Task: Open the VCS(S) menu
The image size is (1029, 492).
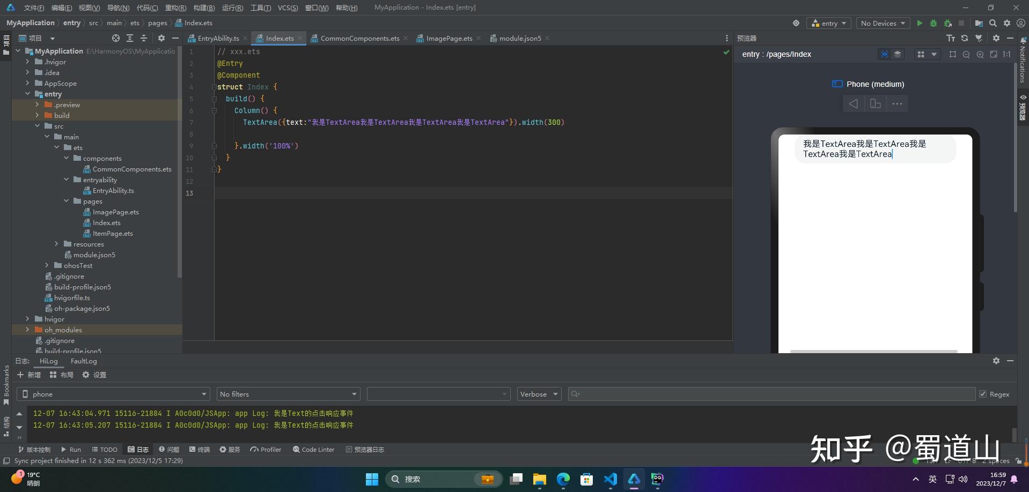Action: pyautogui.click(x=288, y=8)
